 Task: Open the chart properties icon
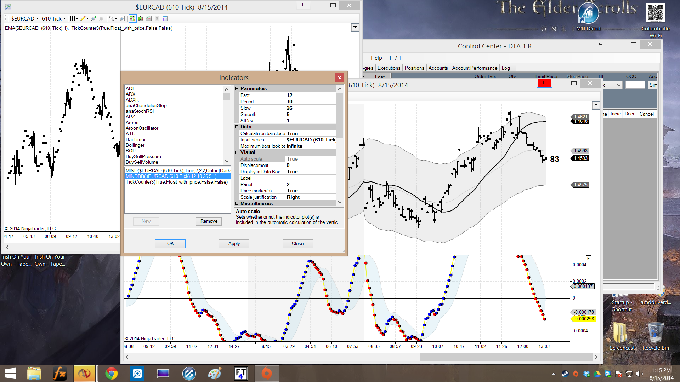pos(165,18)
